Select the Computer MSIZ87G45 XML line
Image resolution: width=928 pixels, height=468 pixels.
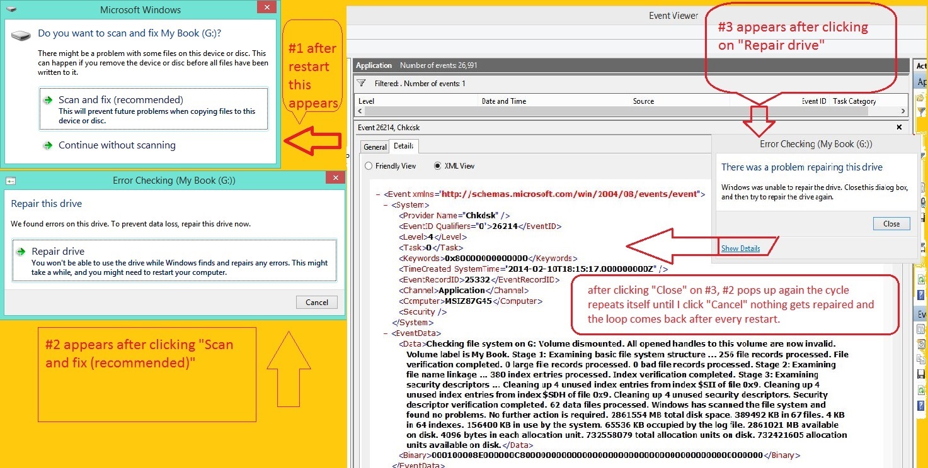(x=471, y=301)
